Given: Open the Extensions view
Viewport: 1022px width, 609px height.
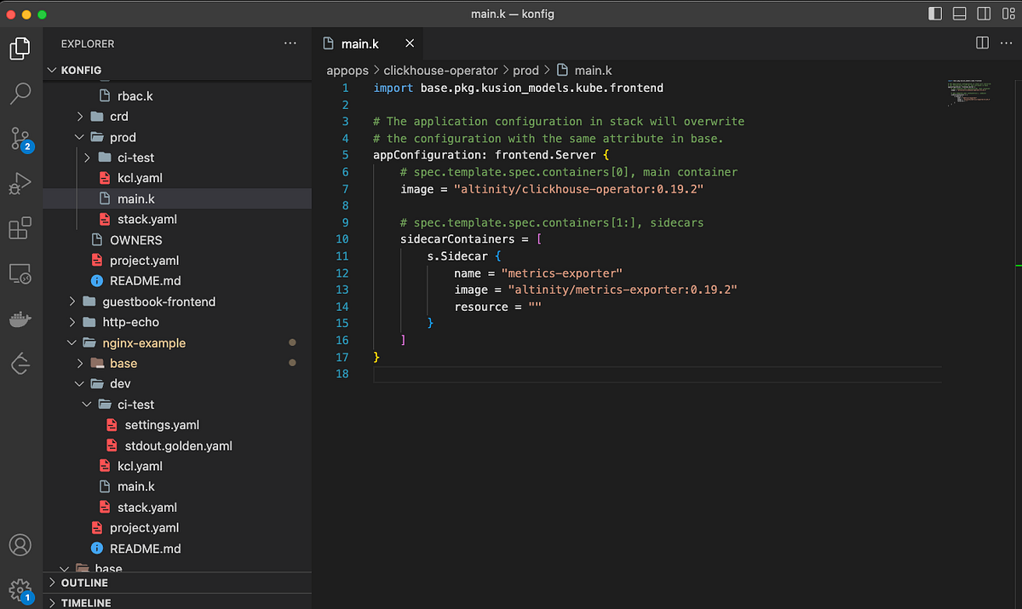Looking at the screenshot, I should (x=19, y=228).
